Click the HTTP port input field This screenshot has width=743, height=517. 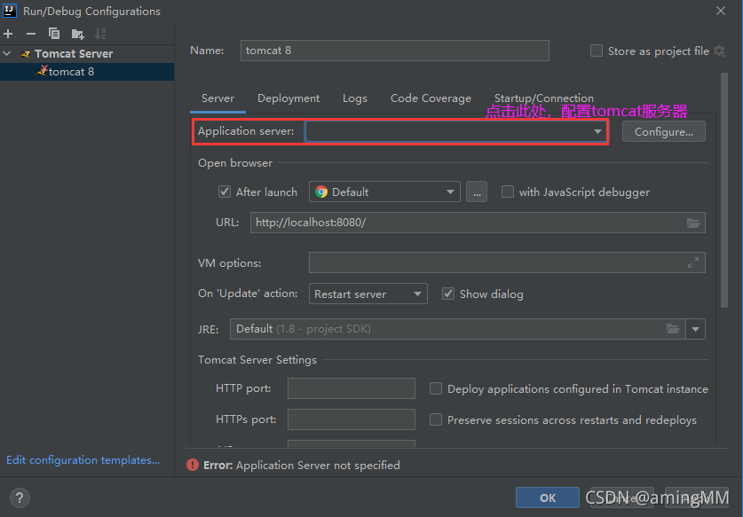click(352, 388)
